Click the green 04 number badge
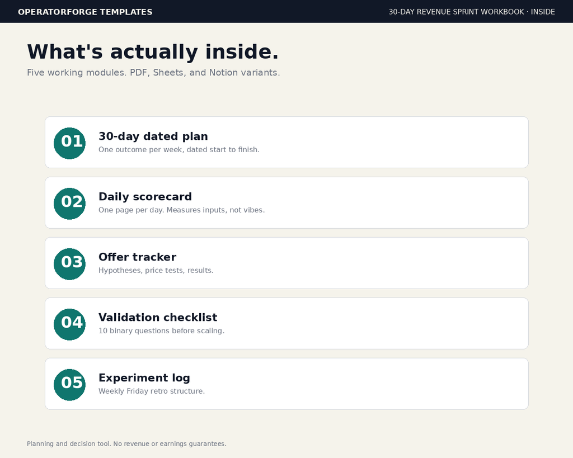The height and width of the screenshot is (458, 573). (69, 324)
